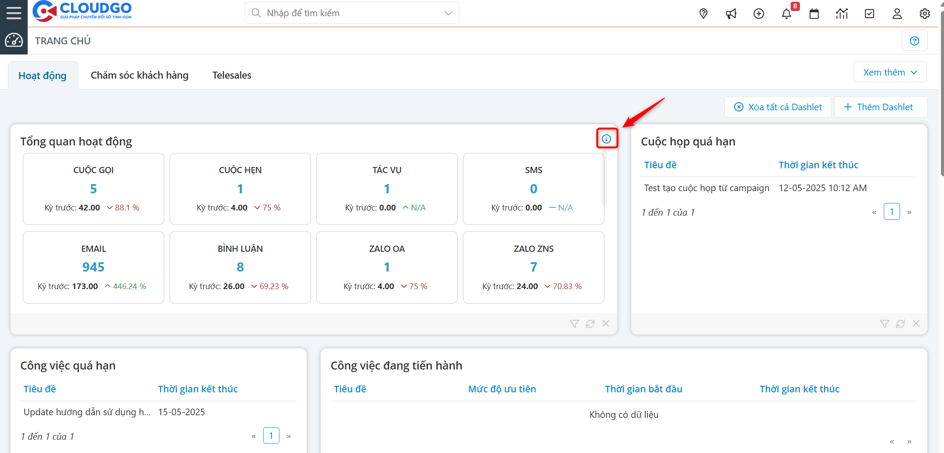The image size is (944, 453).
Task: Click info icon on Tổng quan hoạt động
Action: pyautogui.click(x=607, y=139)
